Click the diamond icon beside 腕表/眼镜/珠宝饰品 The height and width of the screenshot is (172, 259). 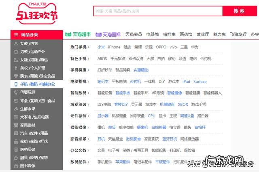[x=16, y=76]
